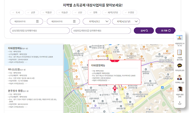
Task: Toggle the 수영장 category chip
Action: tap(130, 13)
